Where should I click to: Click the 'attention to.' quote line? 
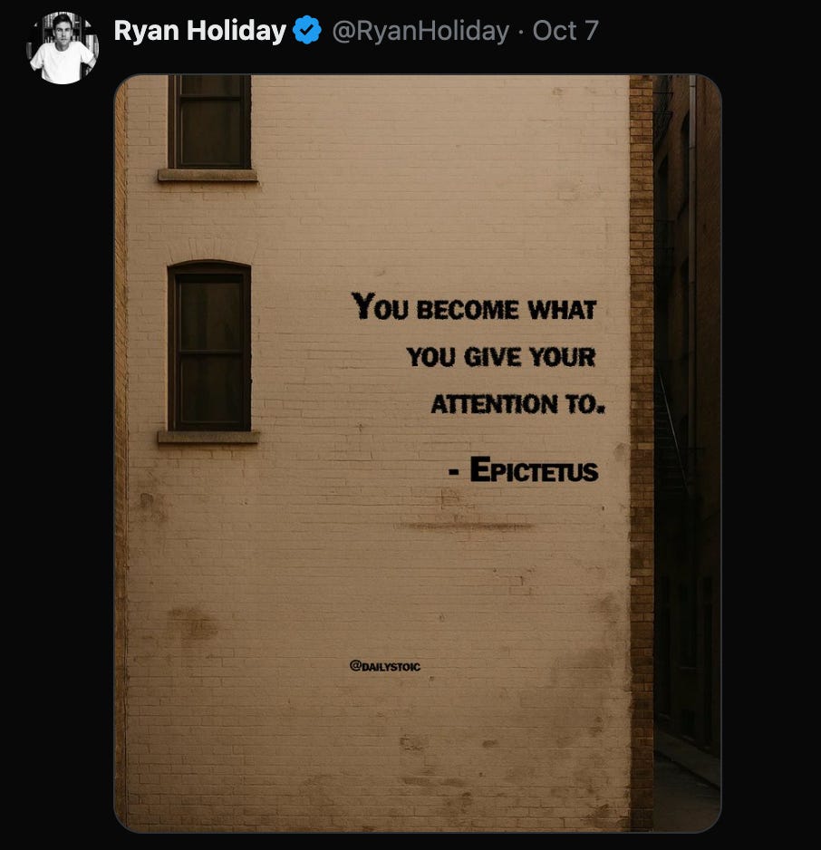[x=517, y=404]
